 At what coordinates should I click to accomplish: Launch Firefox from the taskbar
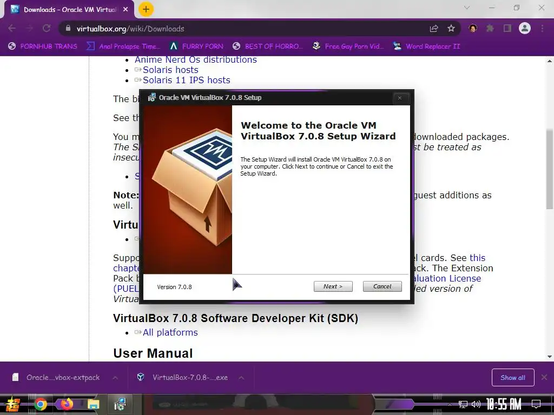click(67, 404)
